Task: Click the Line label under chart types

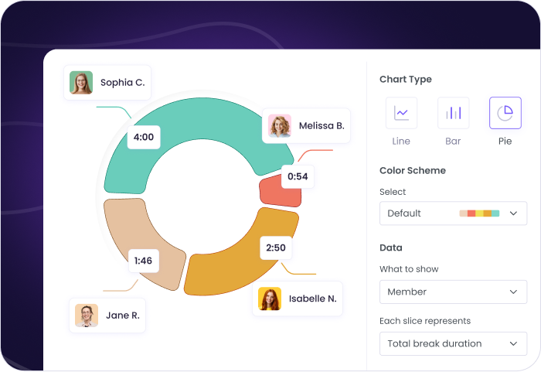Action: [401, 142]
